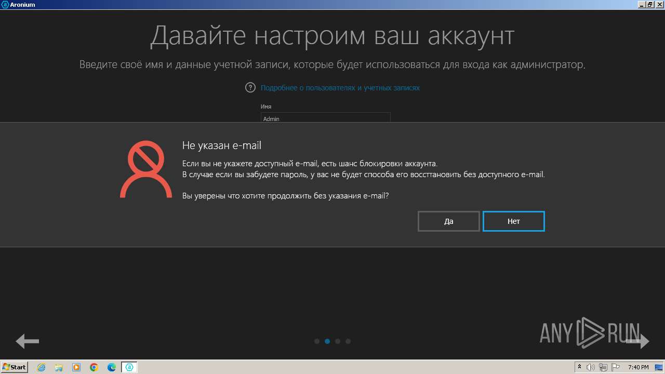Select the fourth page indicator dot
The width and height of the screenshot is (665, 374).
click(x=348, y=341)
